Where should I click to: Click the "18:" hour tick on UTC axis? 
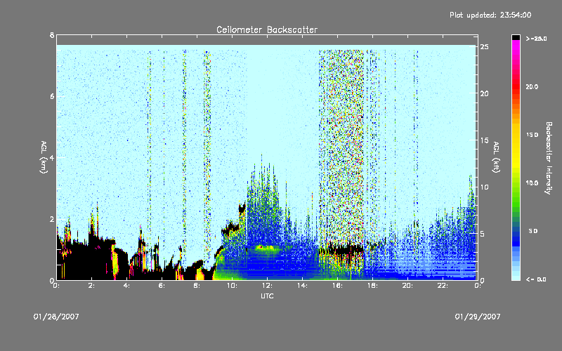372,286
